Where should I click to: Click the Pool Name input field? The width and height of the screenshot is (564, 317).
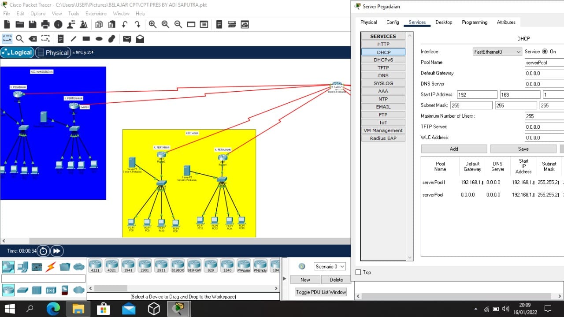point(544,63)
